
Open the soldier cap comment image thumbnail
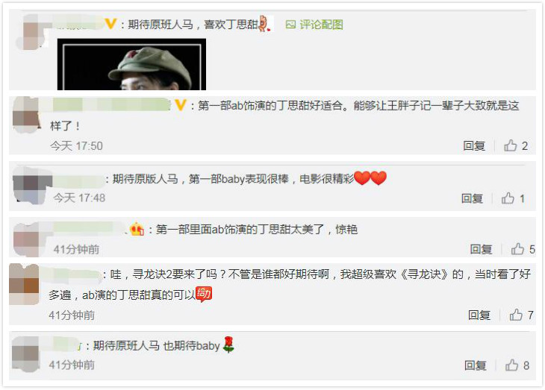click(131, 64)
